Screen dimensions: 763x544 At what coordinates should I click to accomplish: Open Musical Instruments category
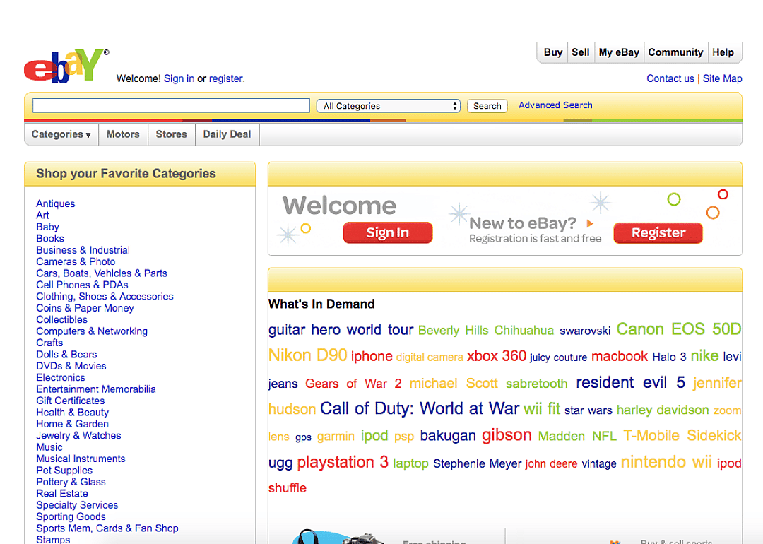pyautogui.click(x=81, y=459)
